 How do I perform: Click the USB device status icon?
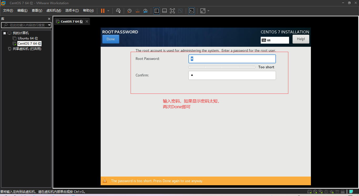(x=343, y=192)
